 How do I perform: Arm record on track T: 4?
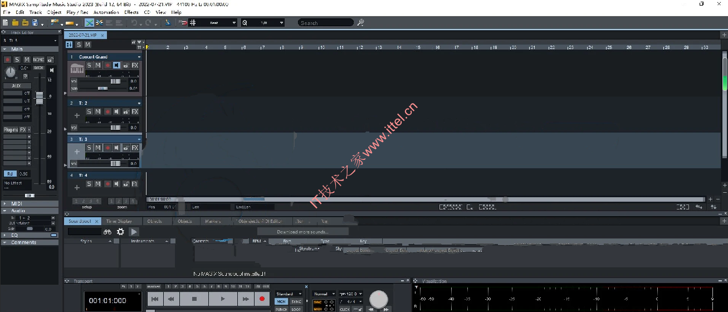[108, 184]
